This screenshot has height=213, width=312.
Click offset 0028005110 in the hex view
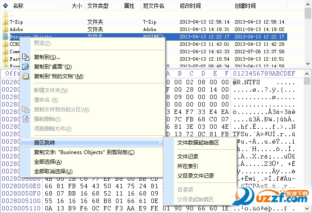click(21, 209)
